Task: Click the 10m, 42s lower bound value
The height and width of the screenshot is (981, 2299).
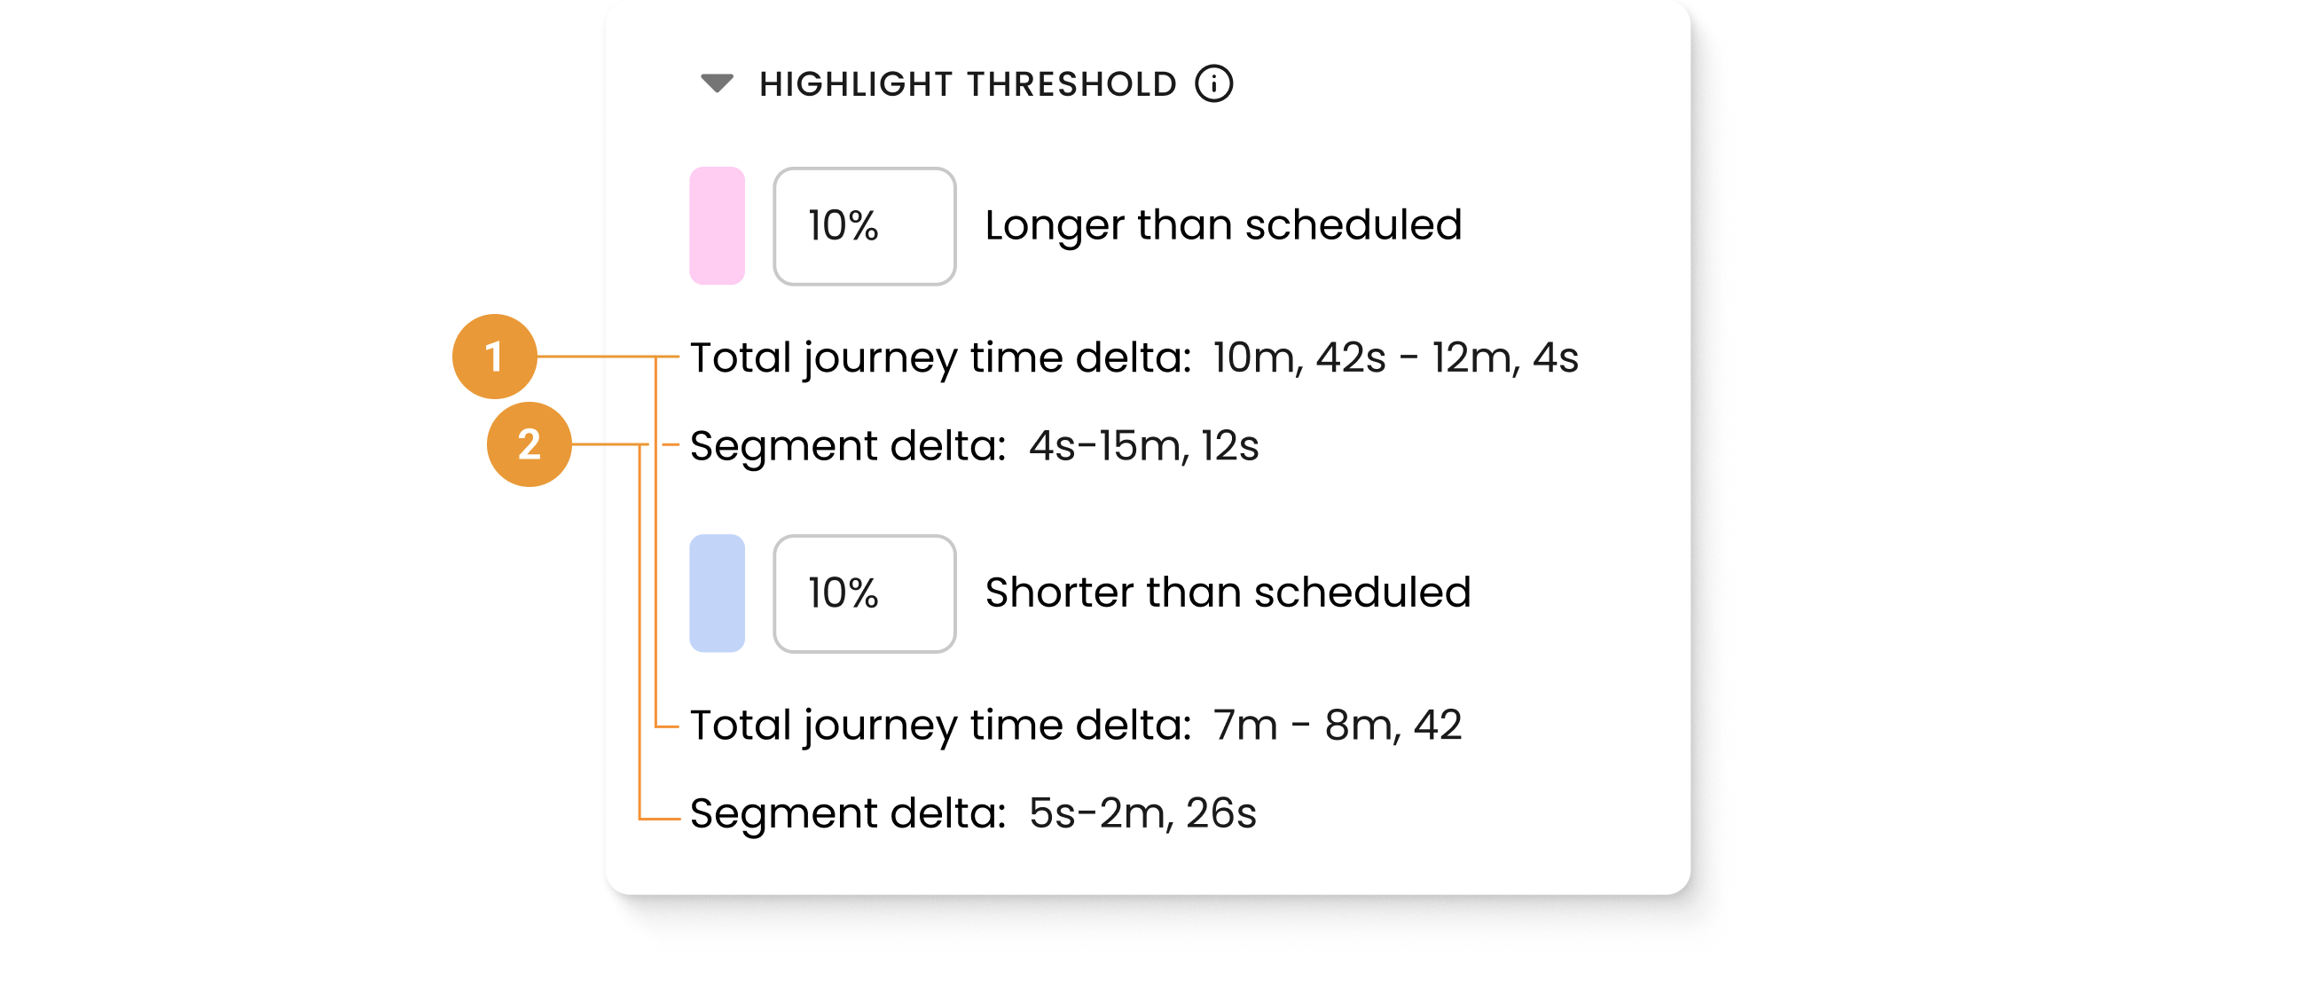Action: tap(1299, 358)
